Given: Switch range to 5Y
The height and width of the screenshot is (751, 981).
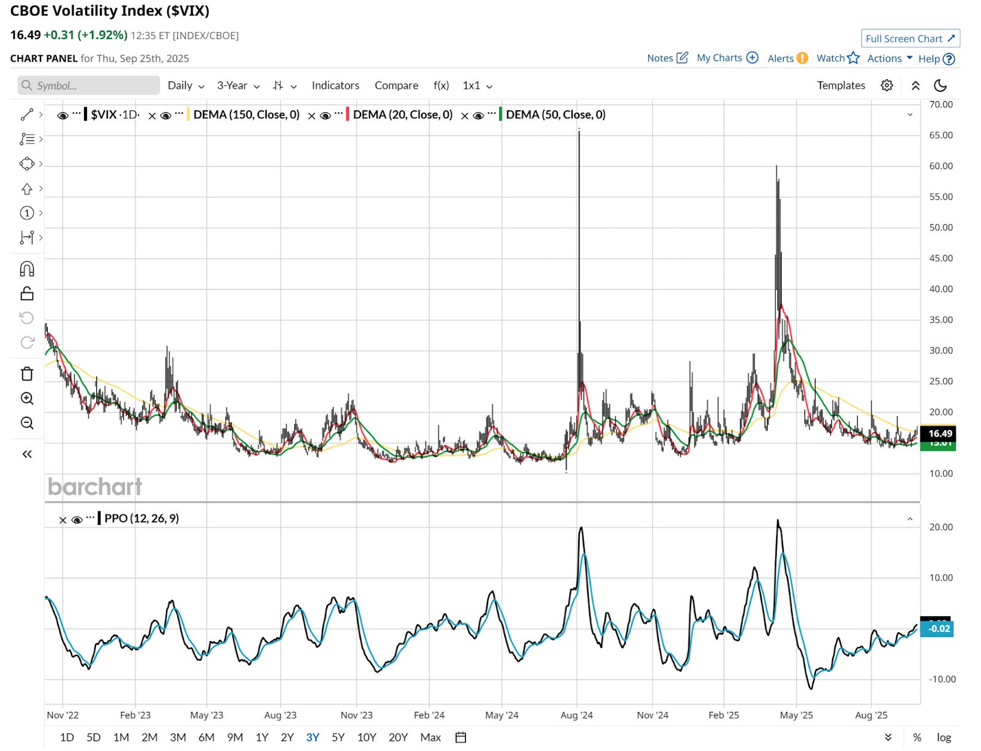Looking at the screenshot, I should pyautogui.click(x=338, y=737).
